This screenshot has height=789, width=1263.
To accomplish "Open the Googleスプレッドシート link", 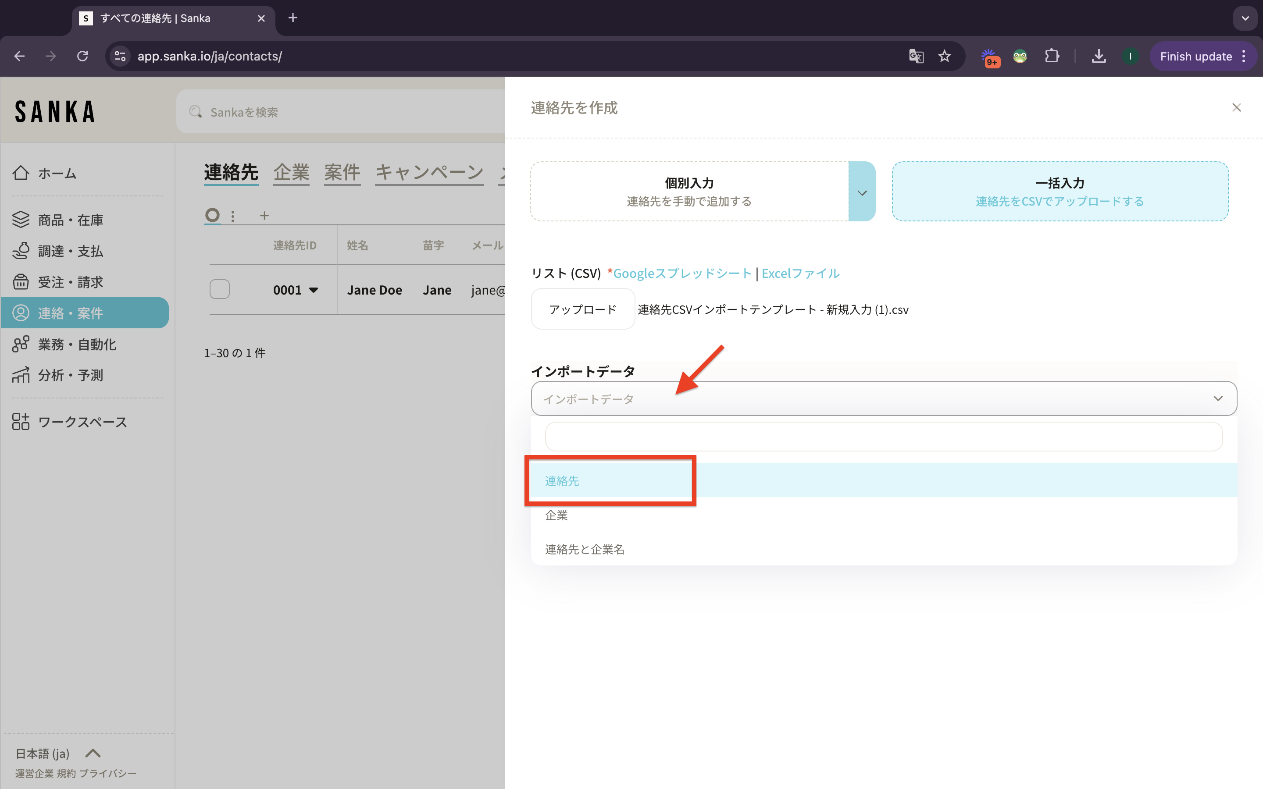I will tap(681, 274).
